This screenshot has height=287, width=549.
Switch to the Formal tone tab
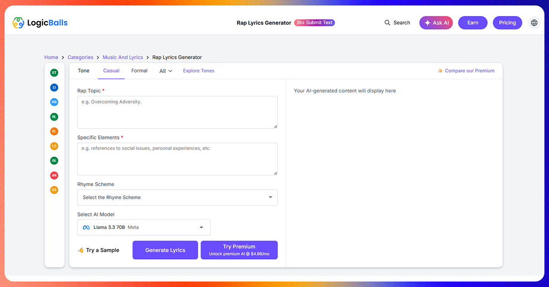click(139, 70)
